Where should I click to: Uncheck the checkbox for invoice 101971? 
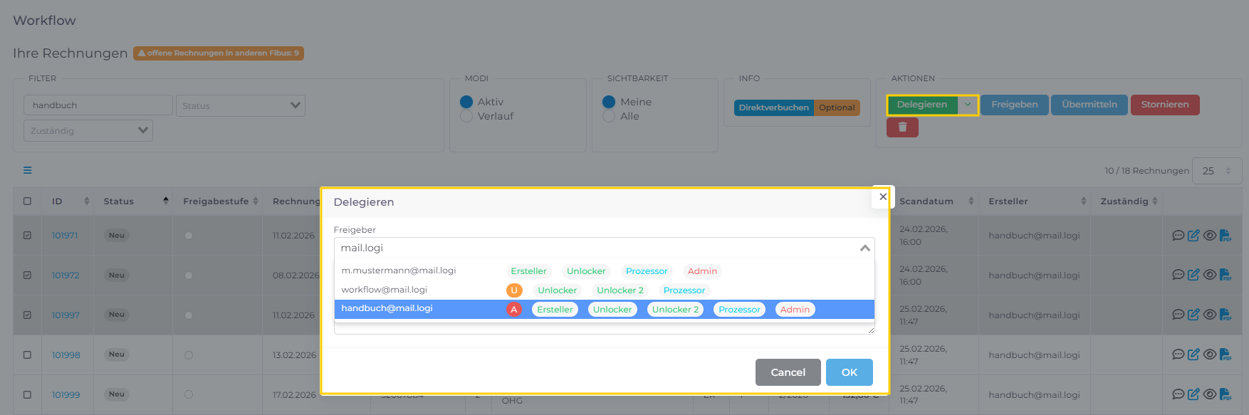(27, 236)
